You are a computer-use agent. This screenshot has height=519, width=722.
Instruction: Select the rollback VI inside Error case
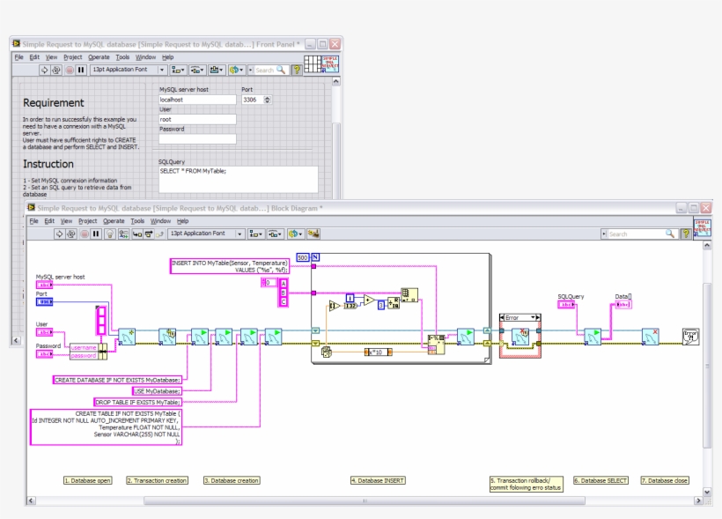pos(520,337)
